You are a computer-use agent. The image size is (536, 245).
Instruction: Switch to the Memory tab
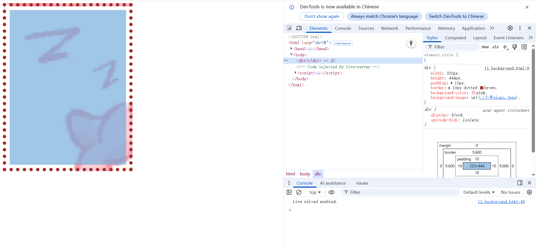pyautogui.click(x=446, y=28)
